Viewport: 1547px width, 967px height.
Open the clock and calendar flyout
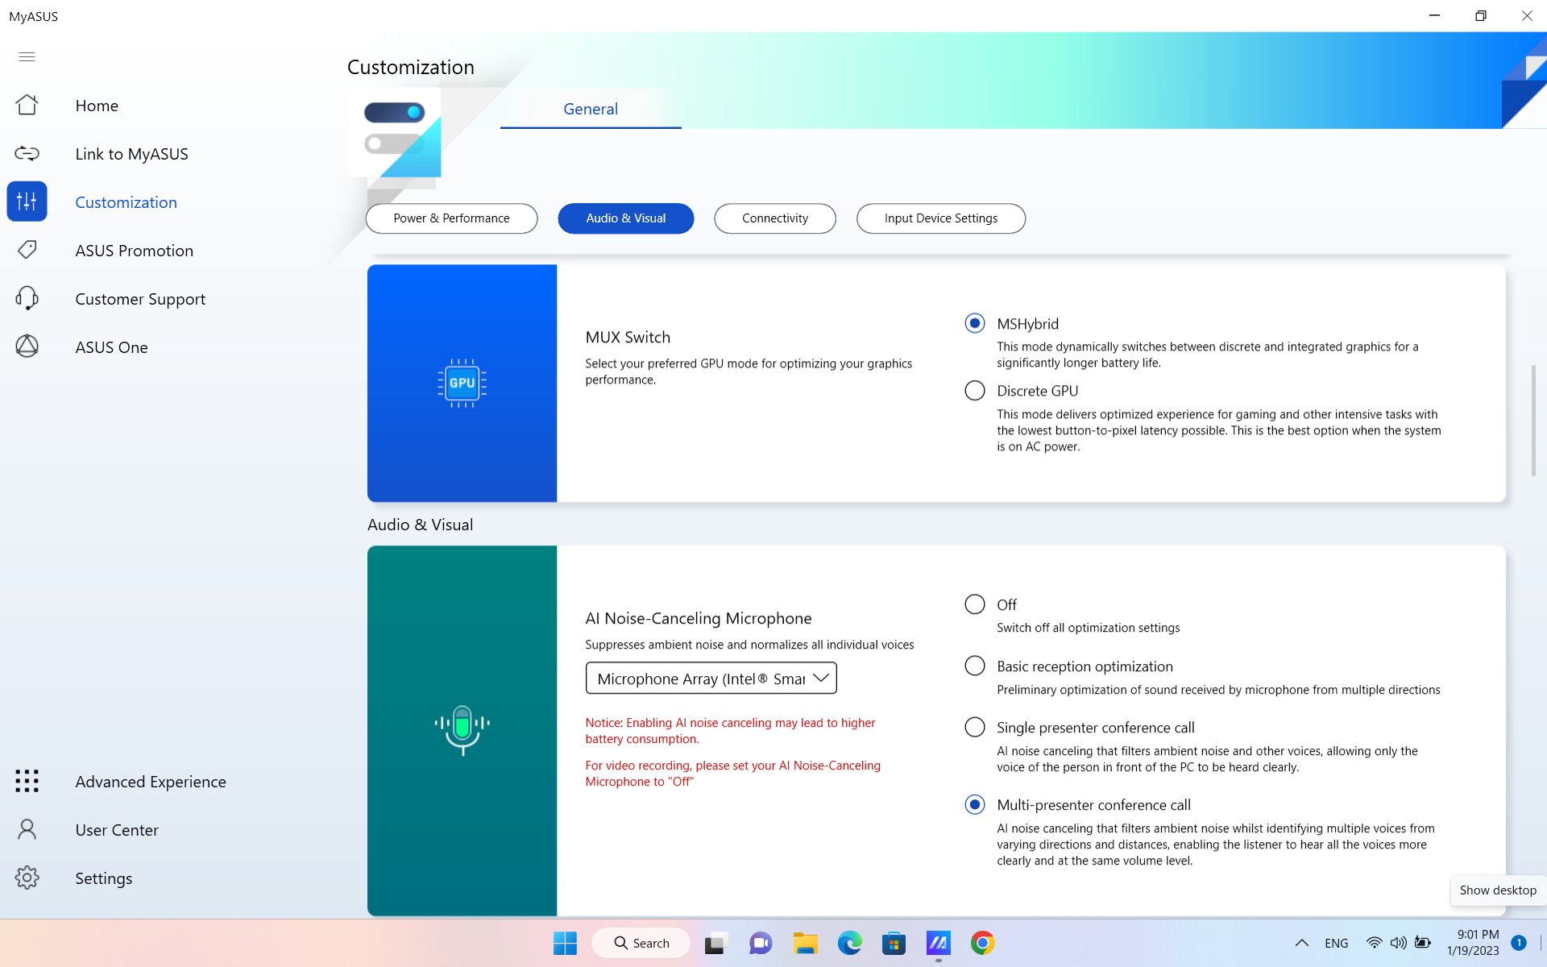pyautogui.click(x=1474, y=943)
